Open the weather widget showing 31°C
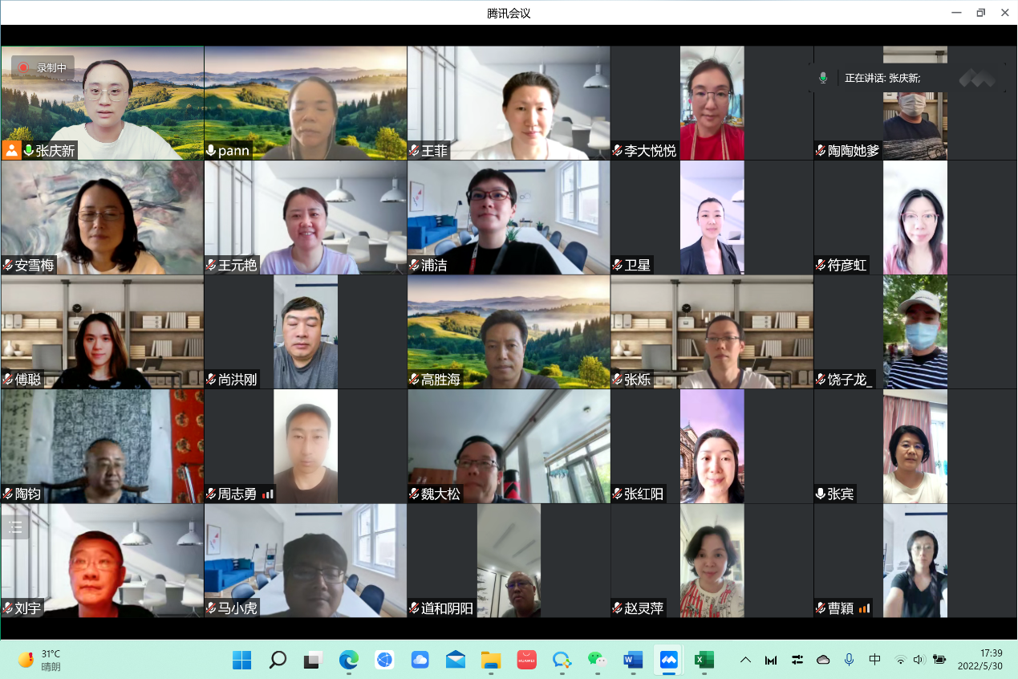This screenshot has height=679, width=1018. tap(40, 660)
